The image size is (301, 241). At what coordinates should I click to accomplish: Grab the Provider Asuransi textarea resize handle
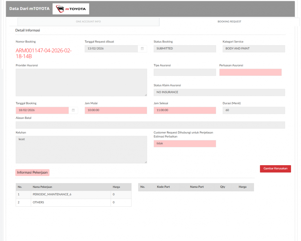[146, 95]
